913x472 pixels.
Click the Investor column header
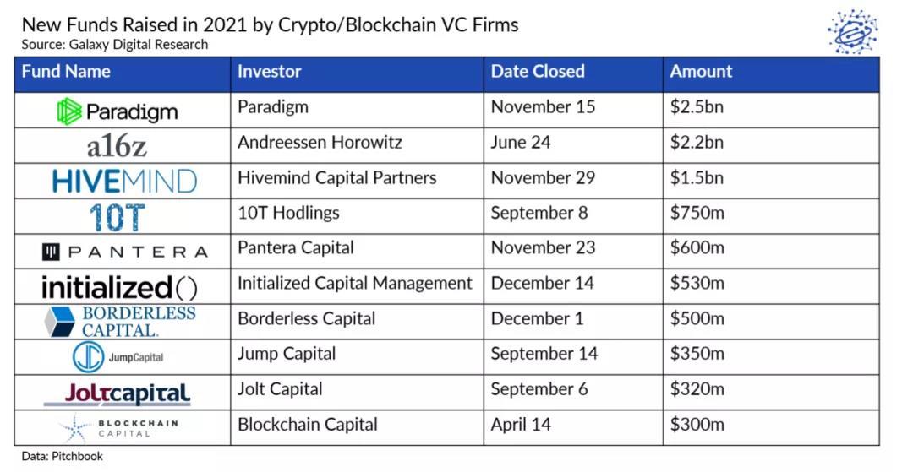[x=270, y=72]
